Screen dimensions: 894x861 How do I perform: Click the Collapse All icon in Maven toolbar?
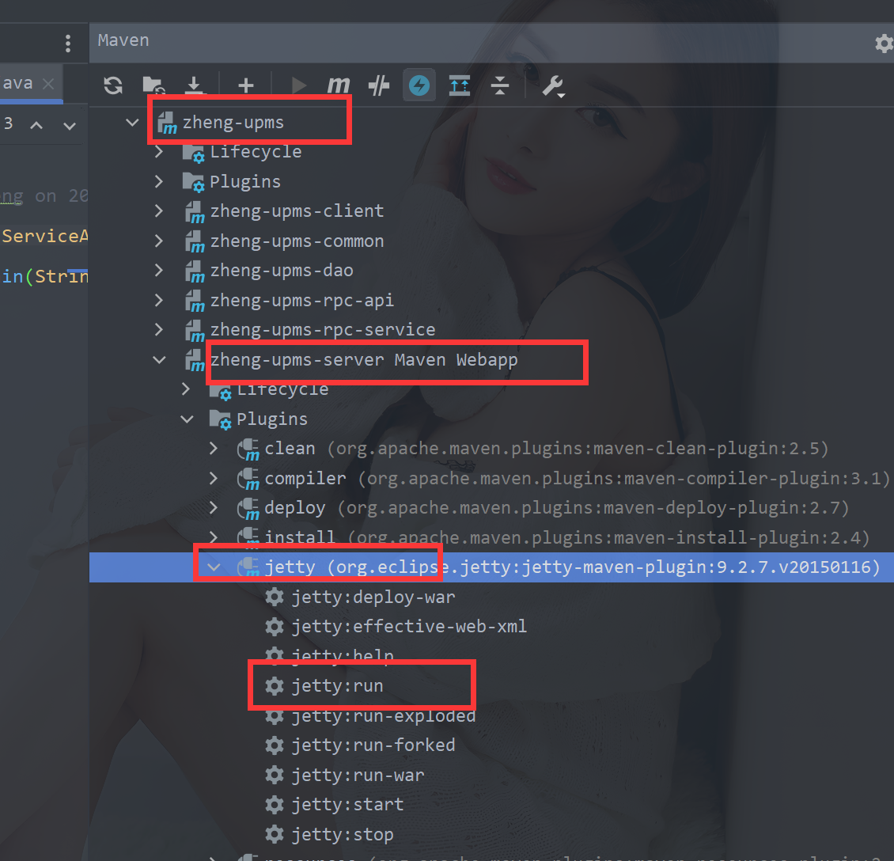coord(500,85)
